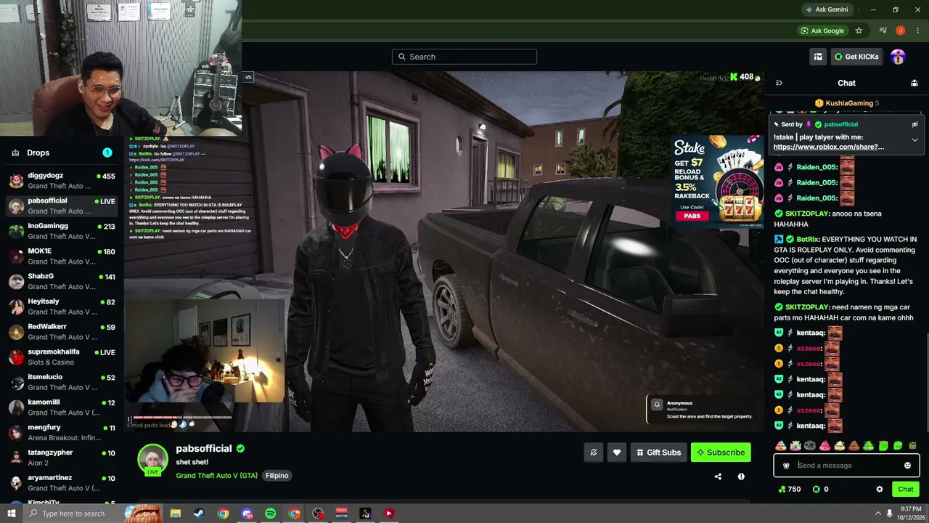Toggle stream notifications bell-off icon
The width and height of the screenshot is (929, 523).
click(594, 453)
